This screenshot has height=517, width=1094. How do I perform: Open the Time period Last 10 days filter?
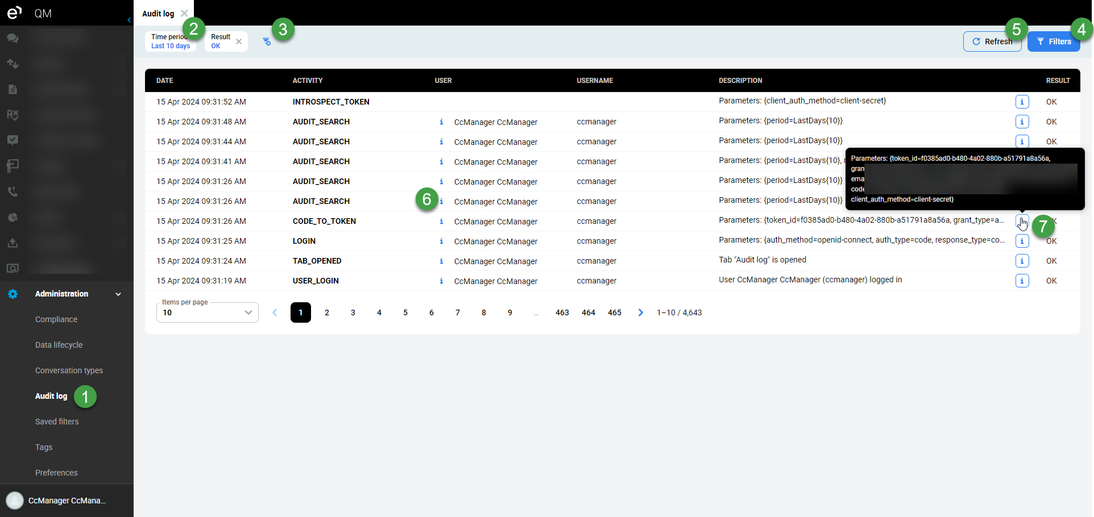[170, 41]
